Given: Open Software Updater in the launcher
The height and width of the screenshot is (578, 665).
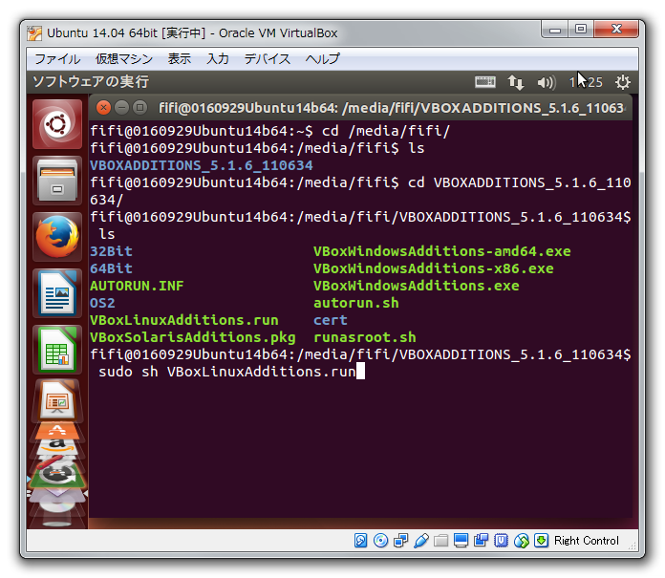Looking at the screenshot, I should click(57, 474).
